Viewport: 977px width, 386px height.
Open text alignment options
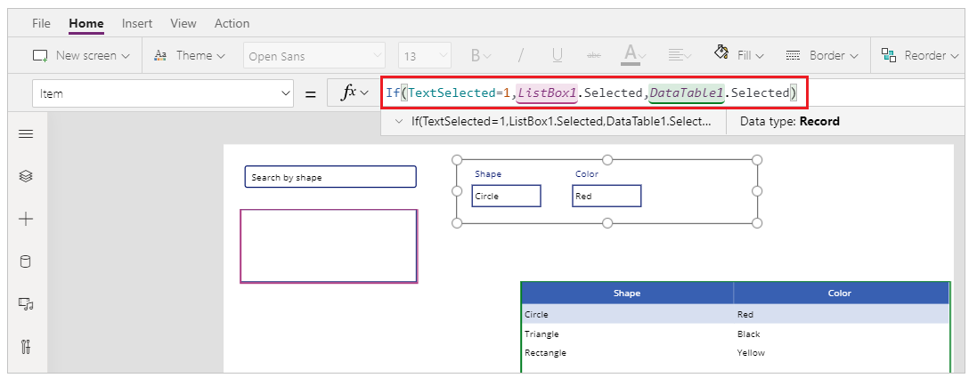click(x=680, y=55)
